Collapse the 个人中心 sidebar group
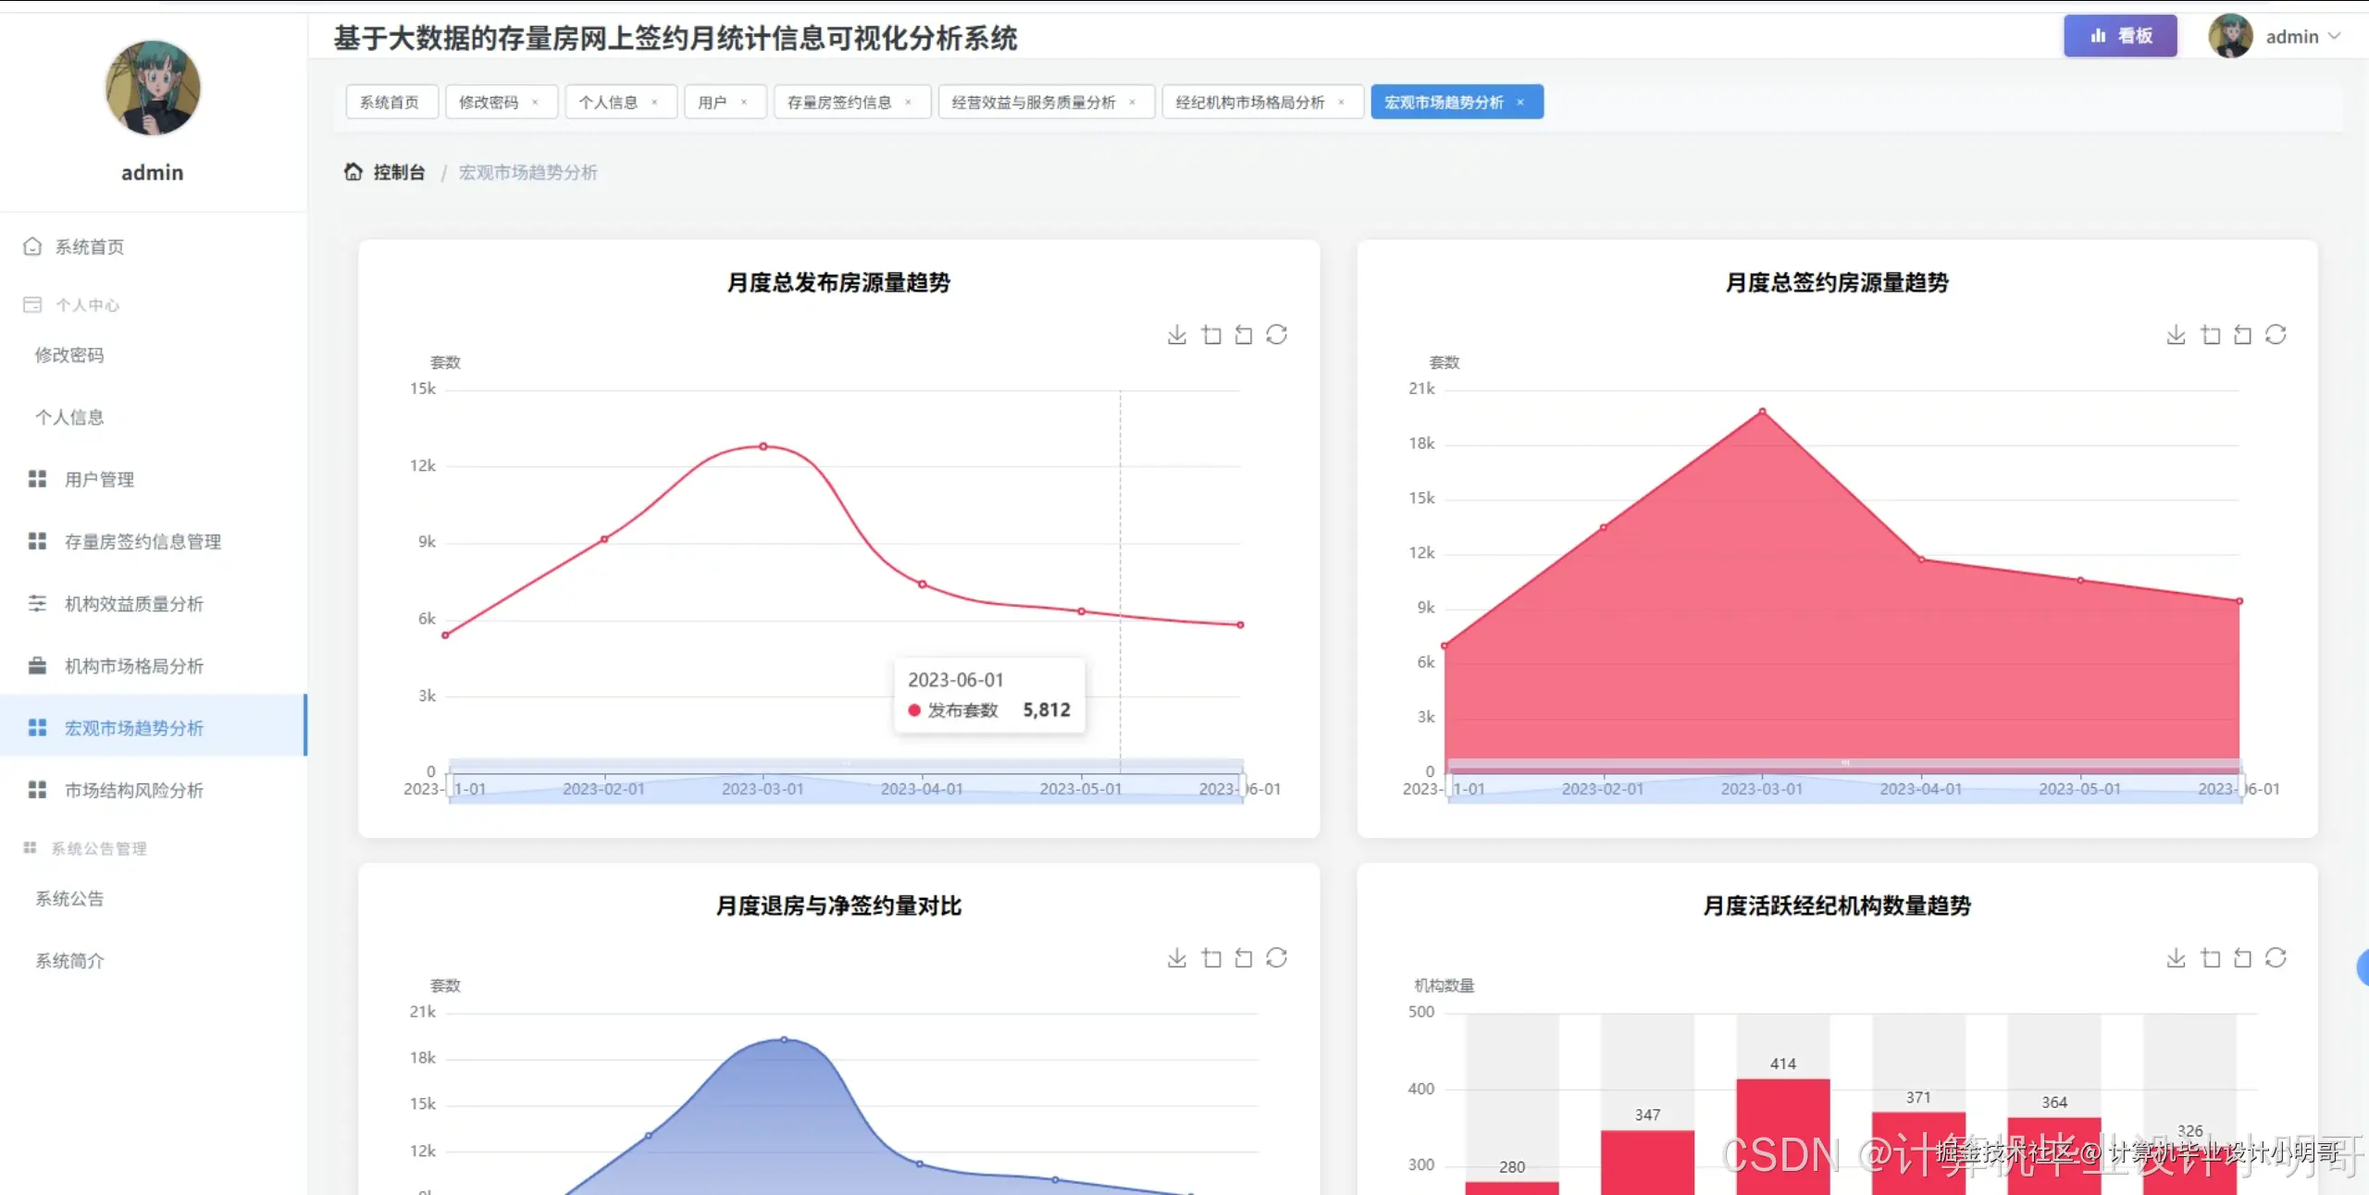Screen dimensions: 2369x1195 [x=87, y=305]
